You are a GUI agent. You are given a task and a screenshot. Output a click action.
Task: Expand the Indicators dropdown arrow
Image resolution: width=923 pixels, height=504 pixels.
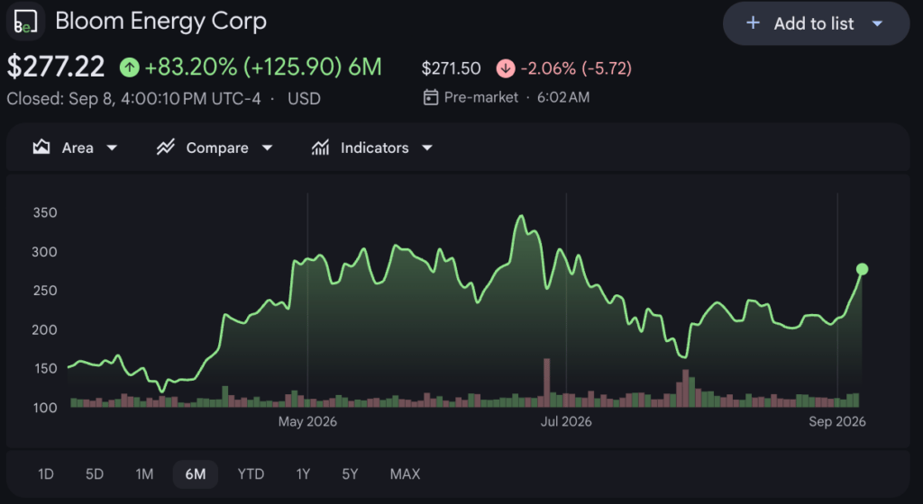pyautogui.click(x=427, y=148)
